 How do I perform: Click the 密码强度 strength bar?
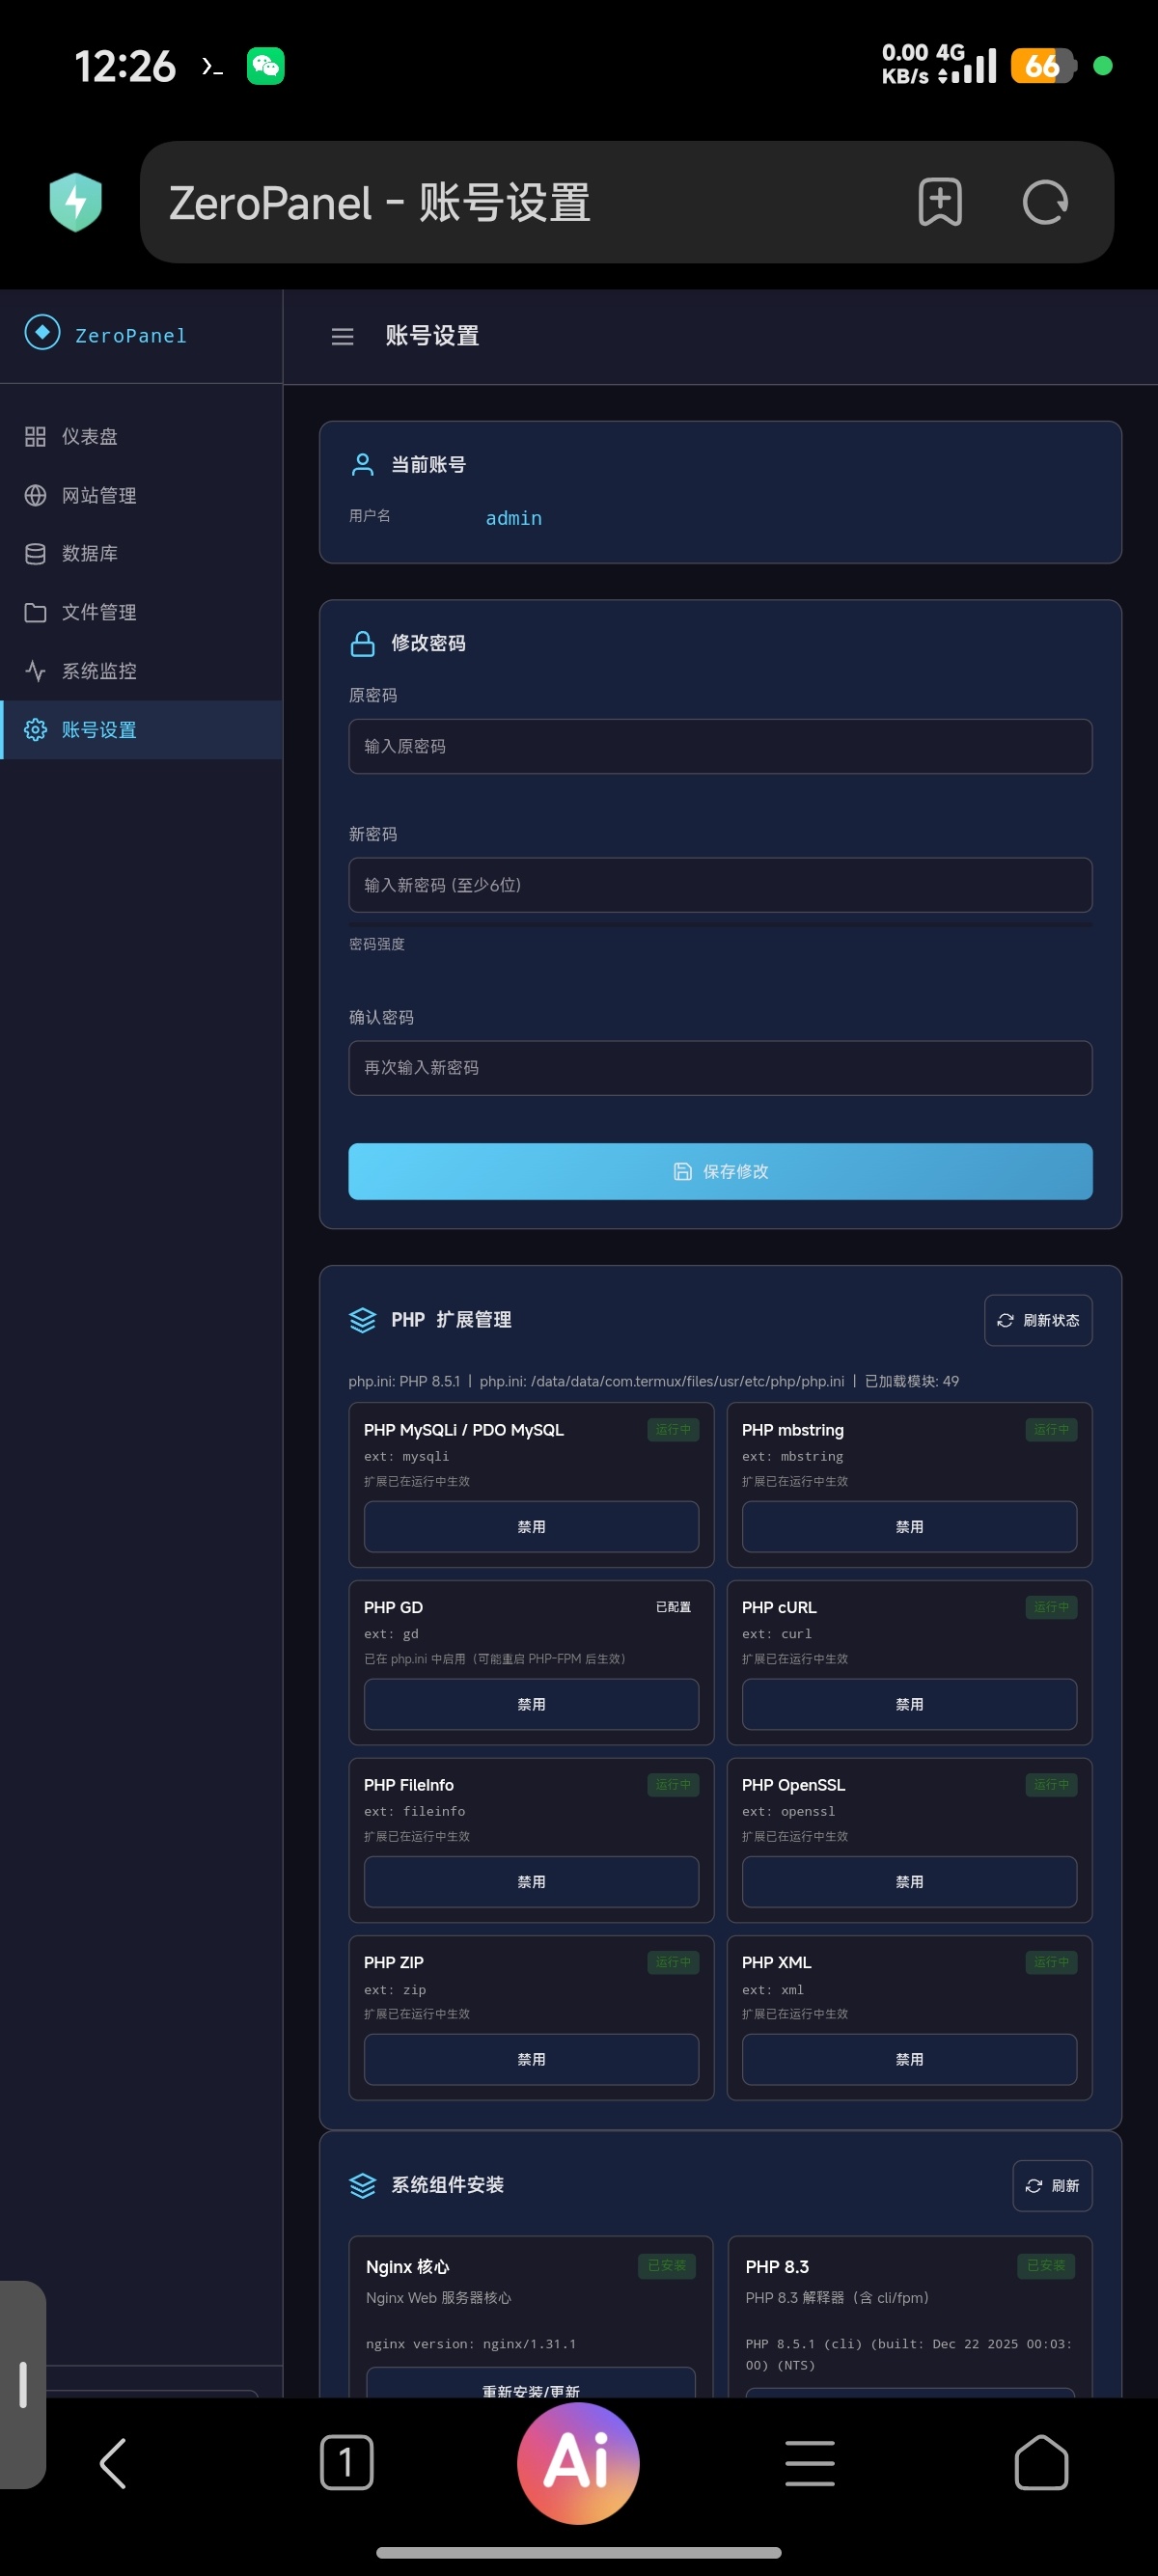[720, 925]
